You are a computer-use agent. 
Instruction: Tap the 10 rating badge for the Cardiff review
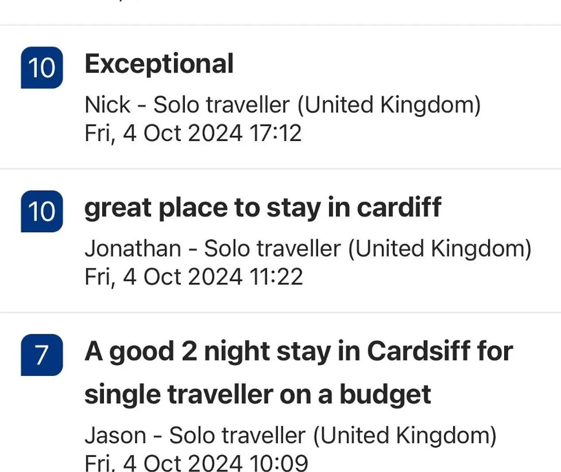click(42, 212)
